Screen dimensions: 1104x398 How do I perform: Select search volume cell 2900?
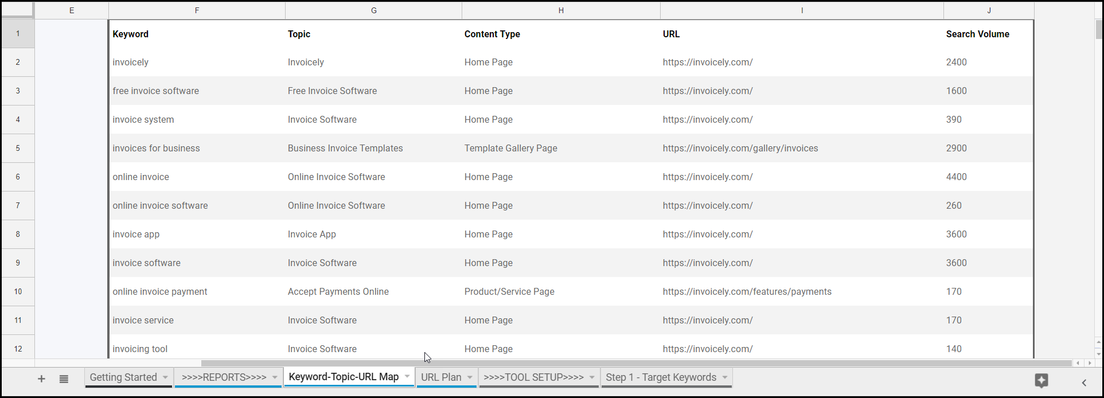tap(989, 149)
